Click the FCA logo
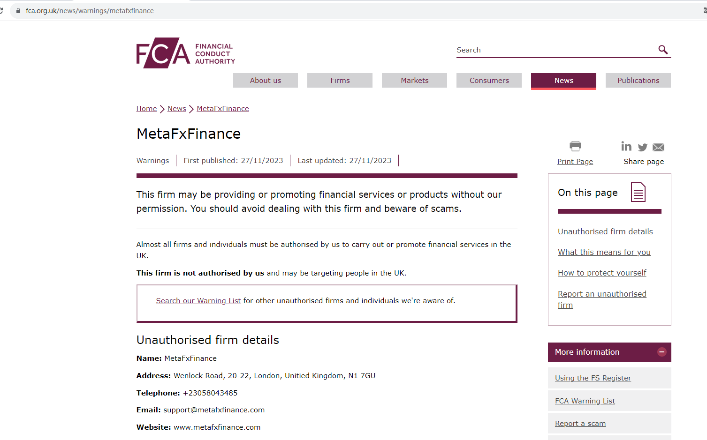 pyautogui.click(x=185, y=53)
